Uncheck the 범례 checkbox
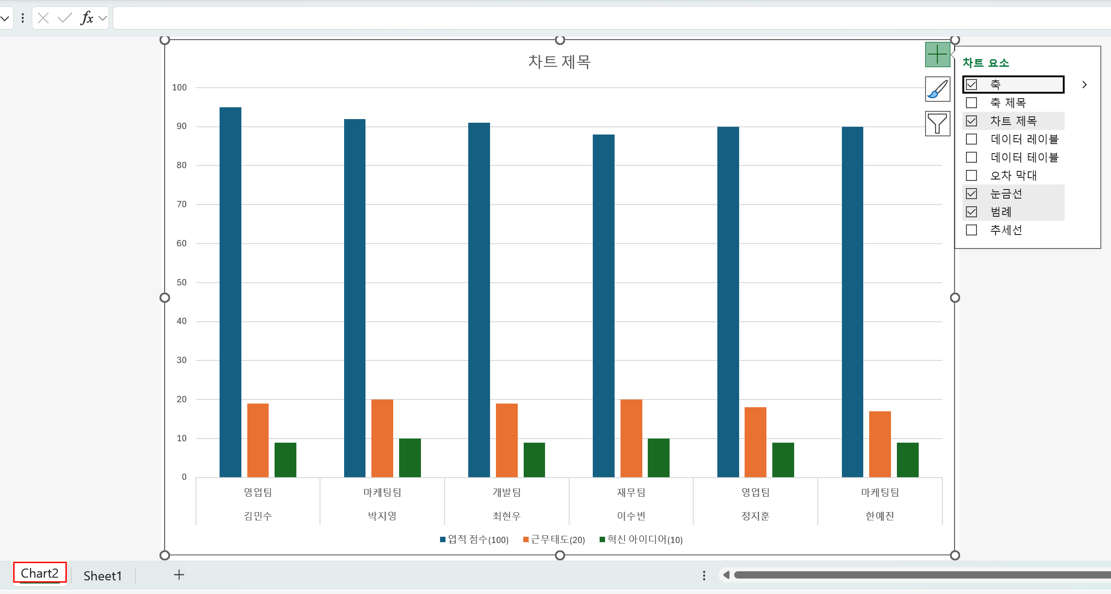 click(x=971, y=212)
